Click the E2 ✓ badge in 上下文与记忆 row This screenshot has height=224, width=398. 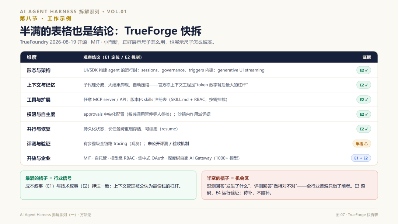pos(363,85)
